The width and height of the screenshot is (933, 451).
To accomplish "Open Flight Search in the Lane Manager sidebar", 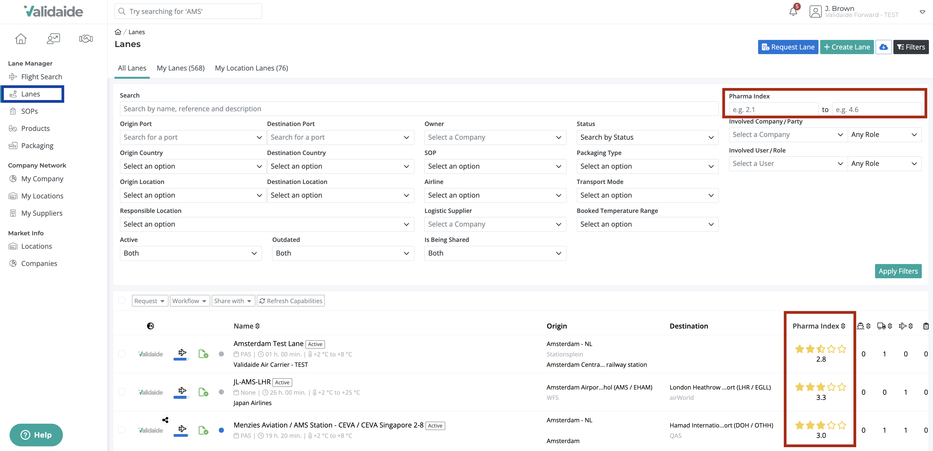I will 41,77.
